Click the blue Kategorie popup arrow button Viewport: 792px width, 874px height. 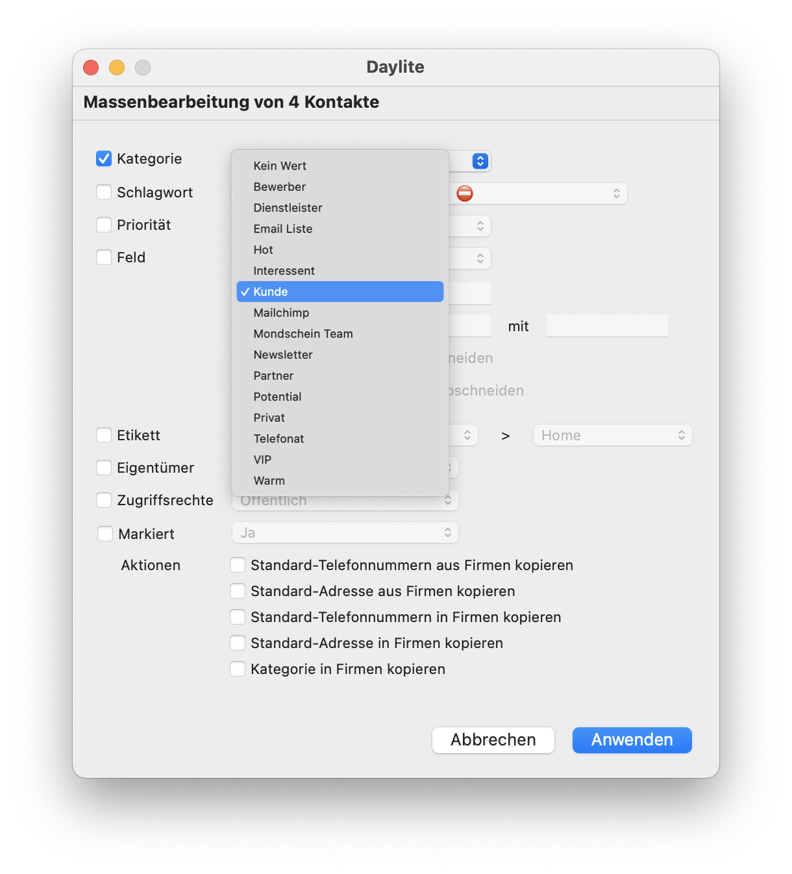coord(480,161)
